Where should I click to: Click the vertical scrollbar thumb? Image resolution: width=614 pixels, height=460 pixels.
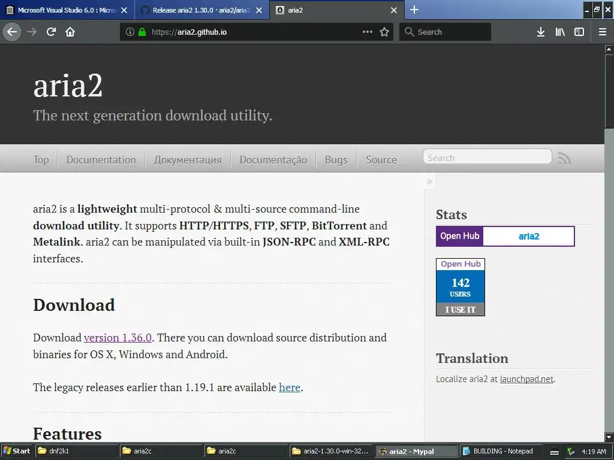[609, 91]
